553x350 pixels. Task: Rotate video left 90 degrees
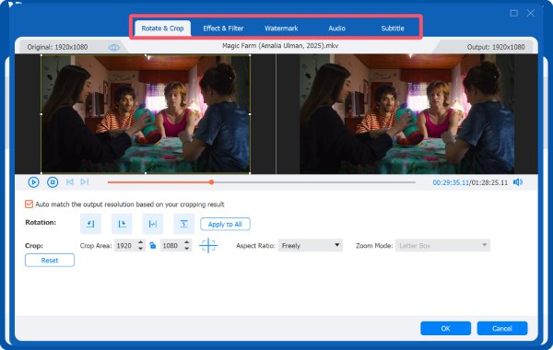pos(90,224)
